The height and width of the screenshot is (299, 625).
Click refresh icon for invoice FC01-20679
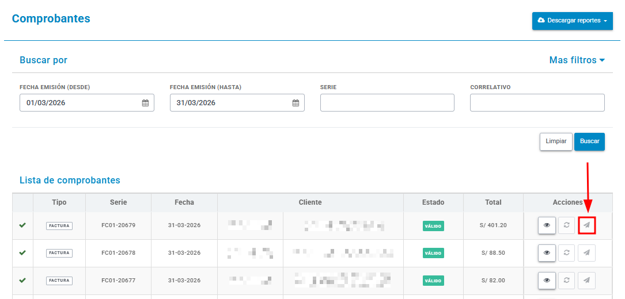pyautogui.click(x=566, y=225)
